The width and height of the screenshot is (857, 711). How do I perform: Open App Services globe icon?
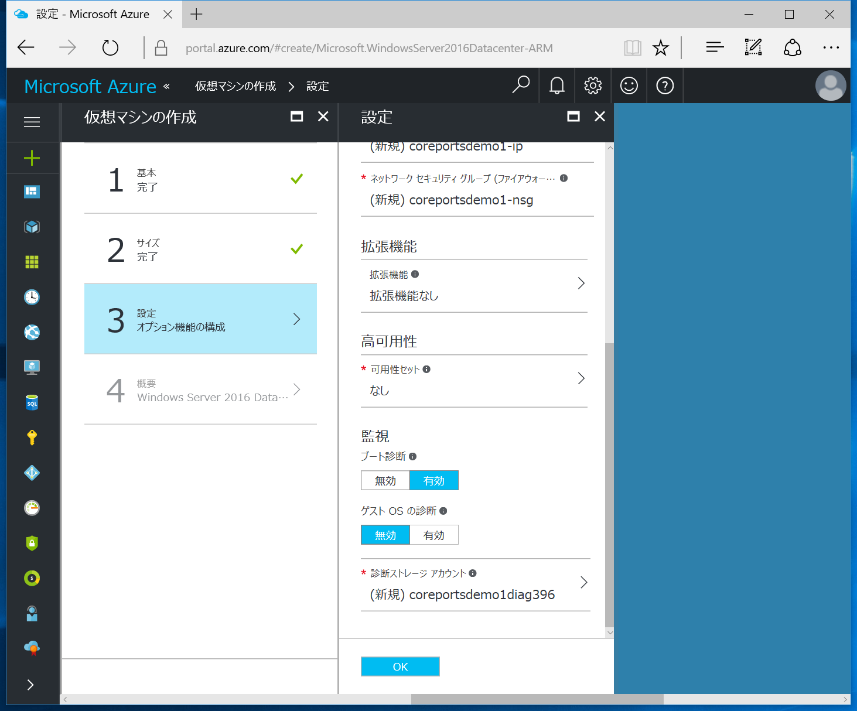point(32,332)
